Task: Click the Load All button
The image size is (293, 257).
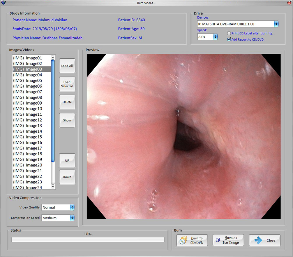Action: [67, 66]
